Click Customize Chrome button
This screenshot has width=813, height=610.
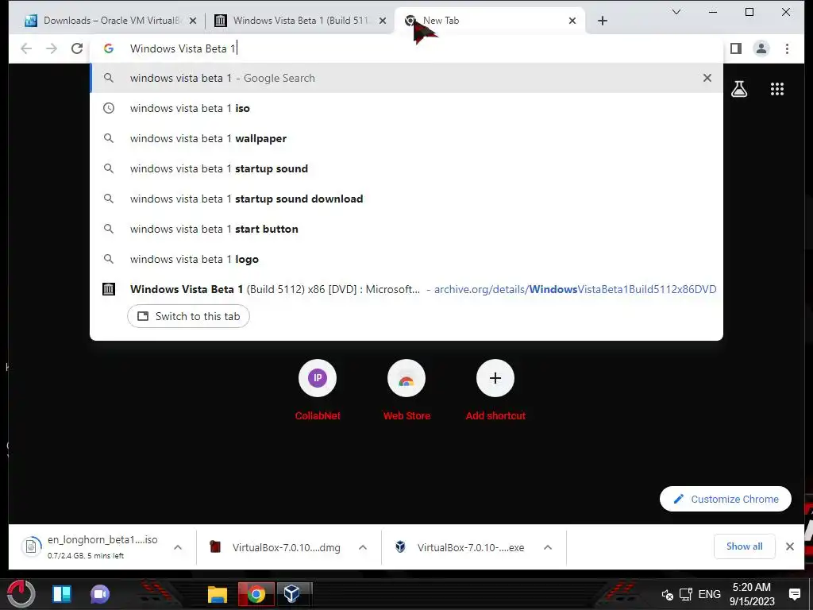(726, 499)
